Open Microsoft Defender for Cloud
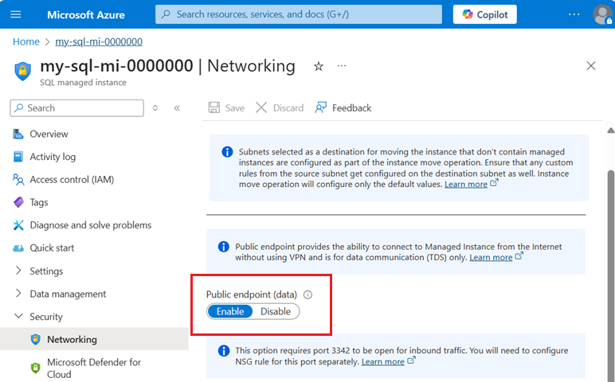The width and height of the screenshot is (615, 382). coord(94,368)
